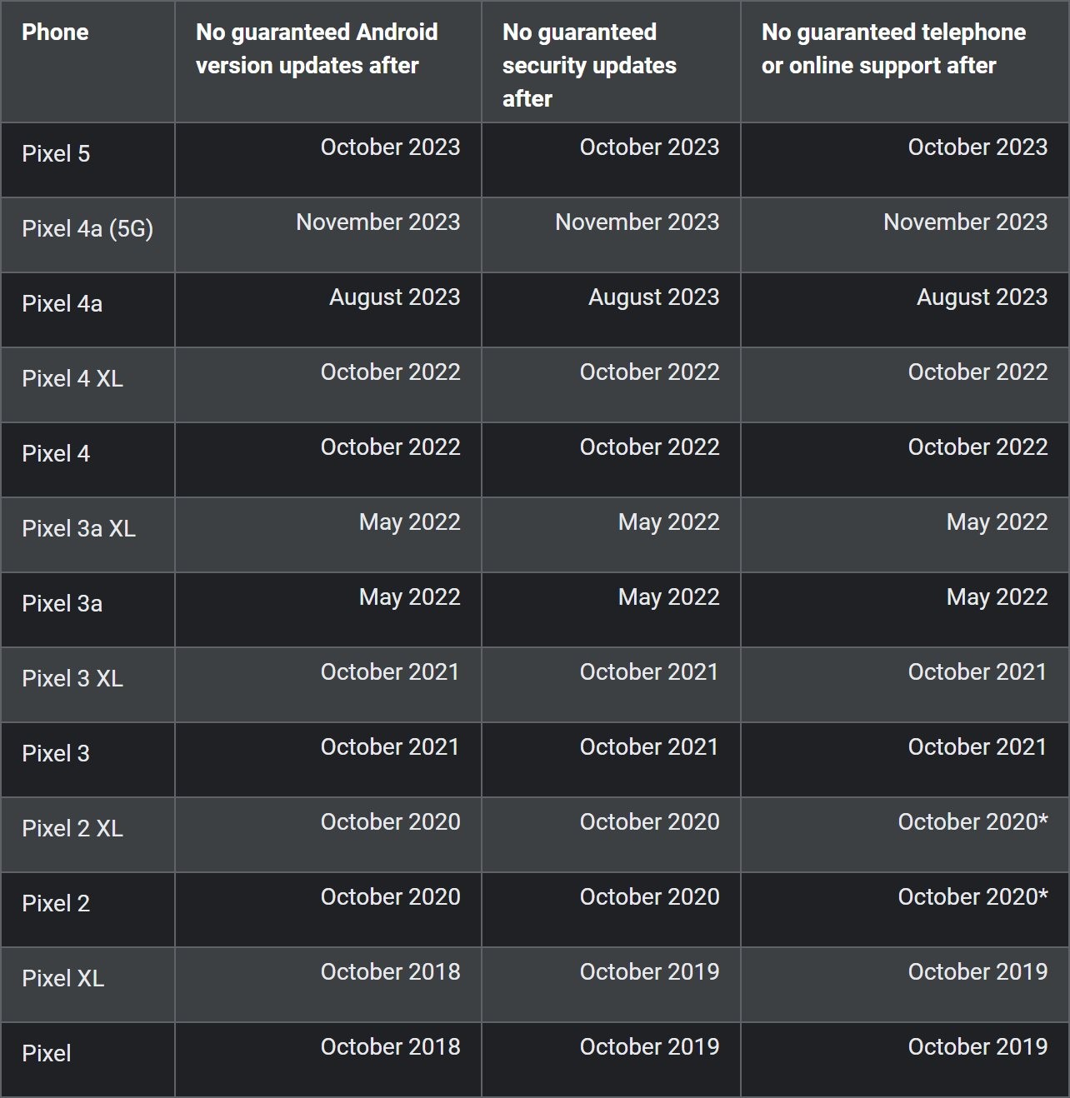Click the Phone column header
This screenshot has width=1070, height=1098.
pos(55,32)
